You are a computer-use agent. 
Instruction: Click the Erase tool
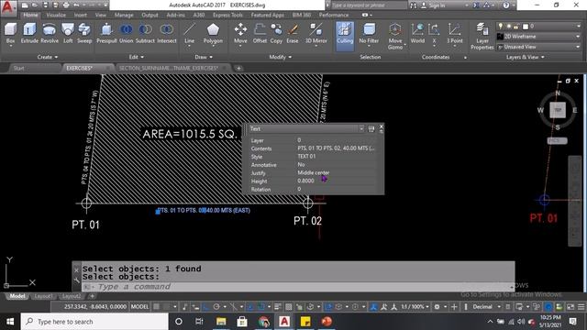pos(293,33)
